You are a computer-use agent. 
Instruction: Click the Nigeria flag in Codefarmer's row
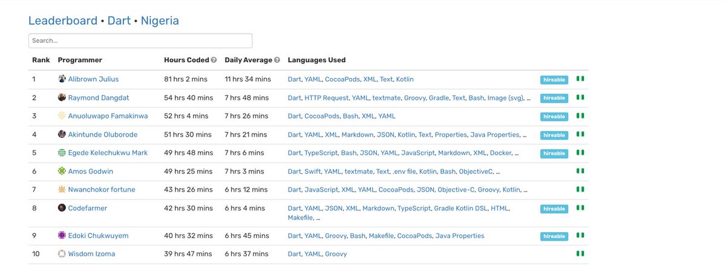[580, 207]
